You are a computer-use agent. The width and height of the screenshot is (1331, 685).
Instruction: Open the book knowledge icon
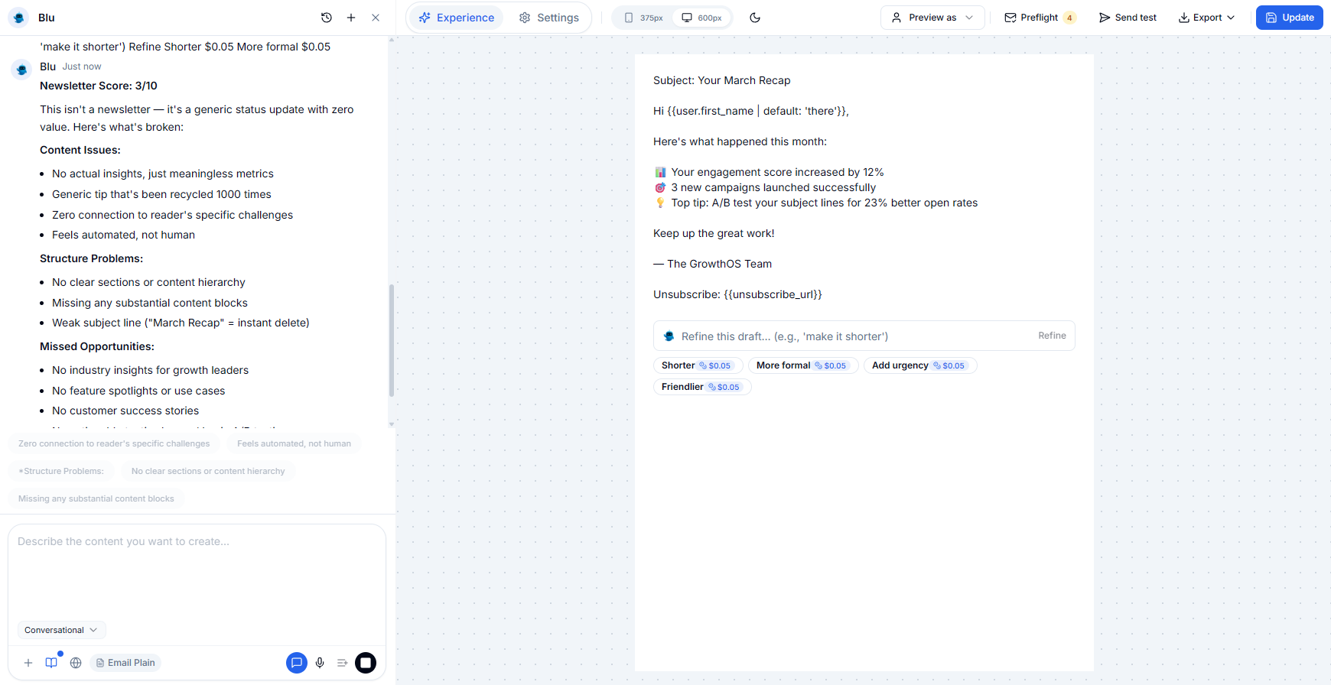pyautogui.click(x=51, y=663)
